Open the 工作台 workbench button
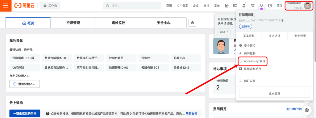Viewport: 316px width, 118px height. [50, 6]
